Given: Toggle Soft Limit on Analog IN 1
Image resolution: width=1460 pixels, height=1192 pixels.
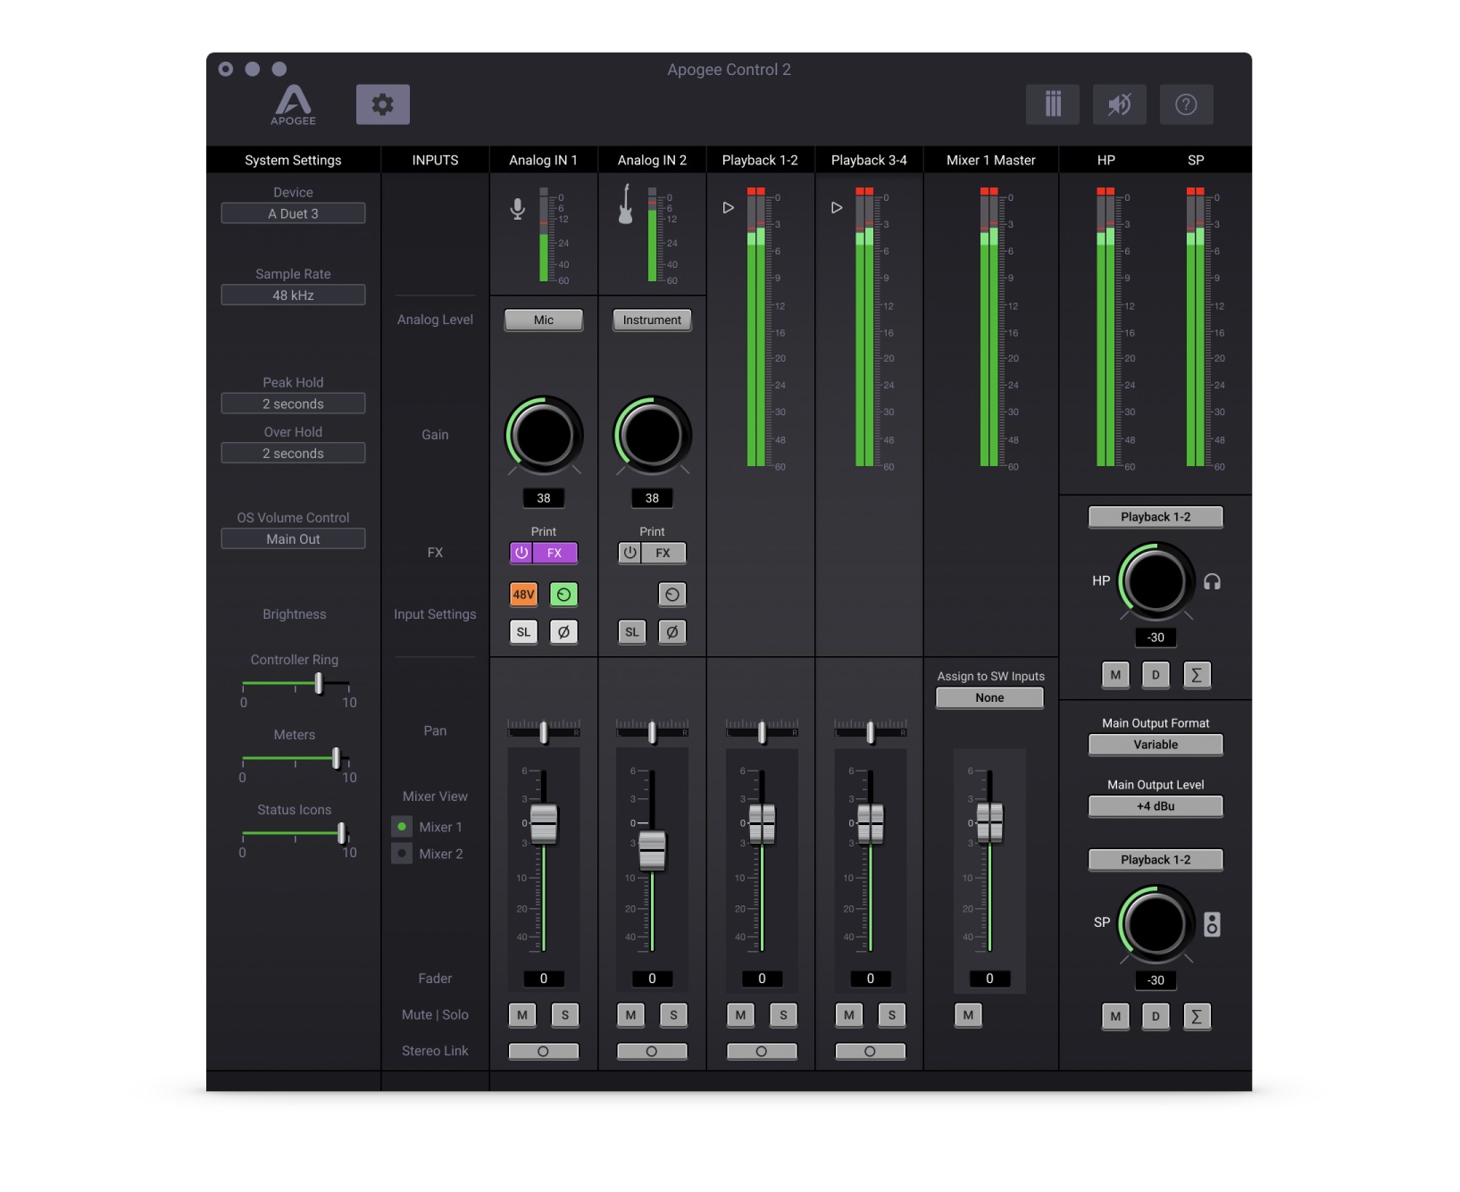Looking at the screenshot, I should point(524,631).
